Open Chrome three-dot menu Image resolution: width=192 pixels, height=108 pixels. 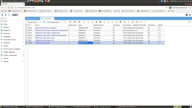190,7
